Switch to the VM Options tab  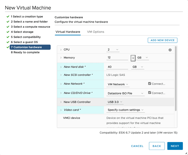coord(96,32)
